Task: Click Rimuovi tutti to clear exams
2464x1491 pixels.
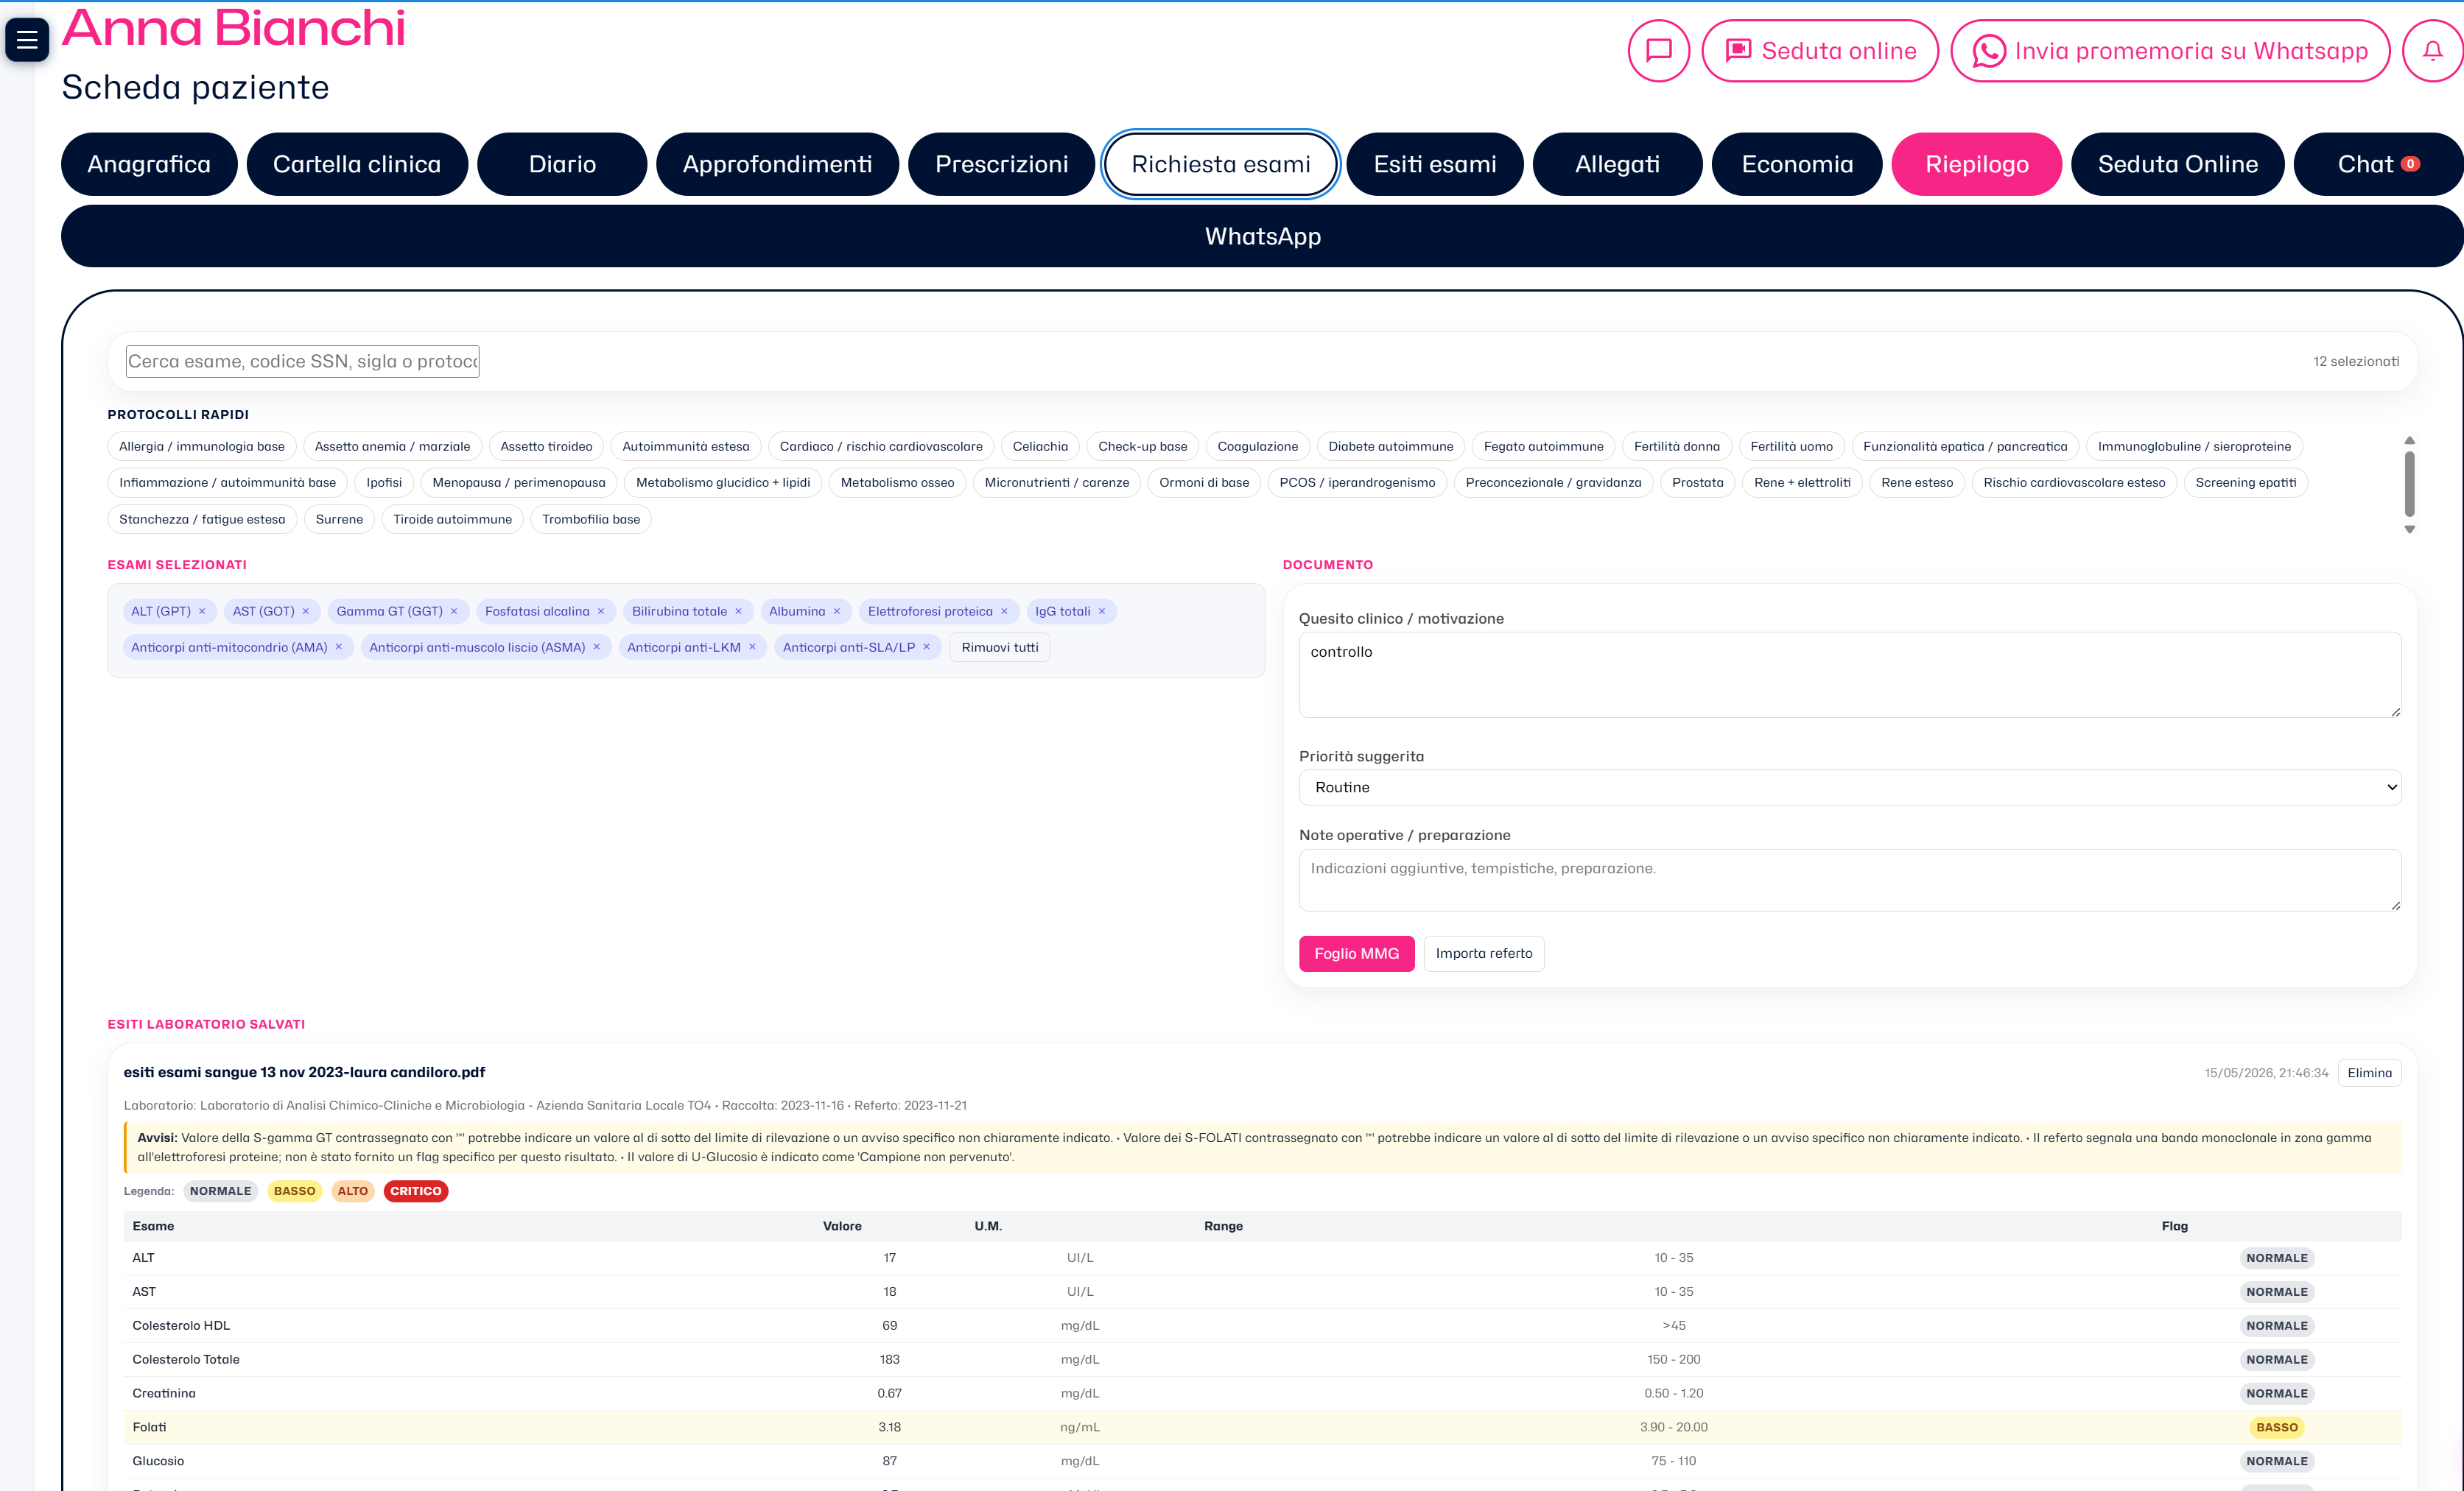Action: point(1000,647)
